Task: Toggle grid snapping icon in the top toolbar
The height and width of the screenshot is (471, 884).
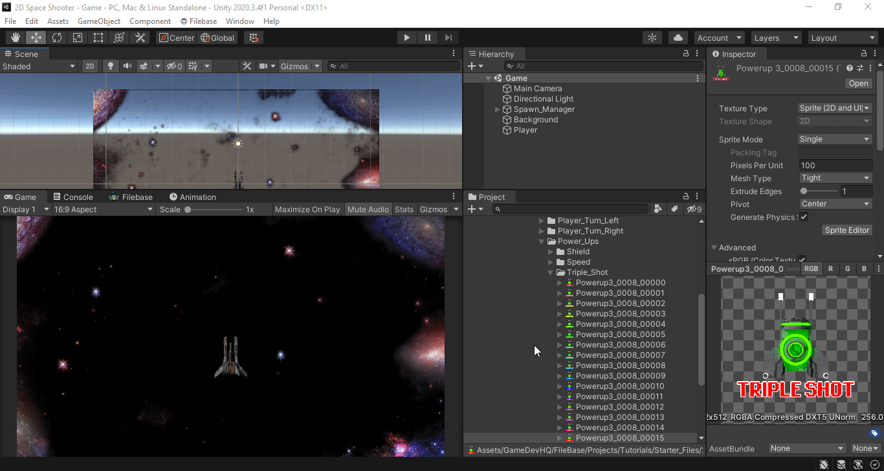Action: pos(254,38)
